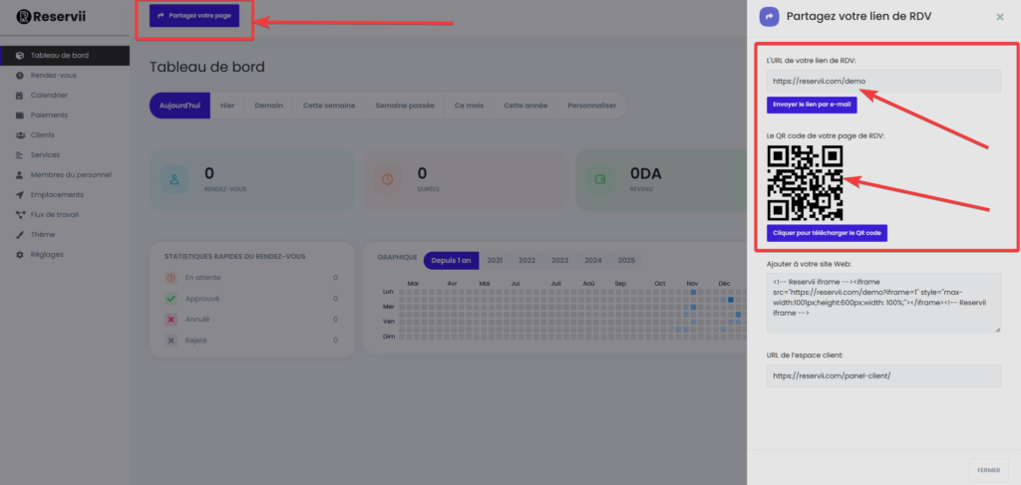This screenshot has width=1021, height=485.
Task: Click the URL de l'espace client field
Action: click(883, 375)
